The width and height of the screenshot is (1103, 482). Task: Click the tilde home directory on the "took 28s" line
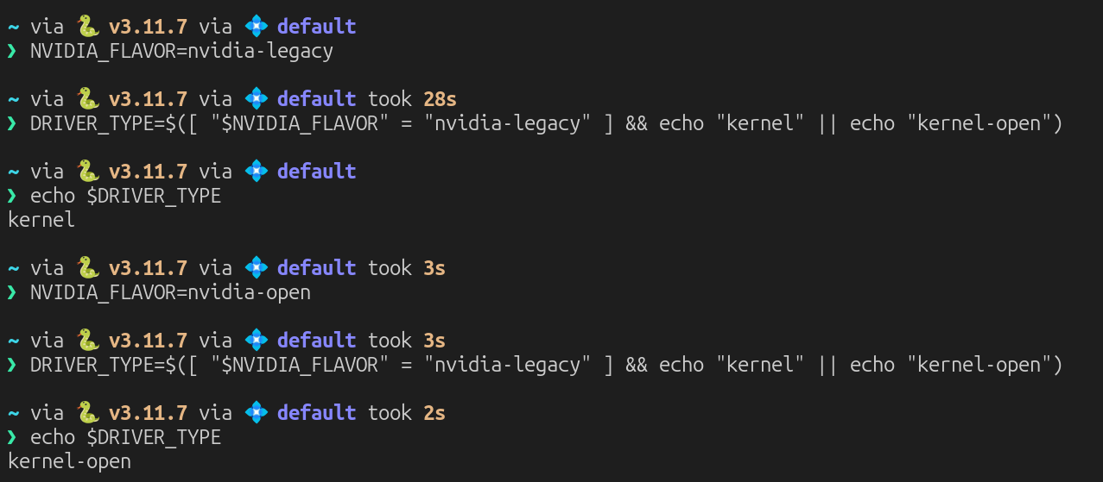13,98
